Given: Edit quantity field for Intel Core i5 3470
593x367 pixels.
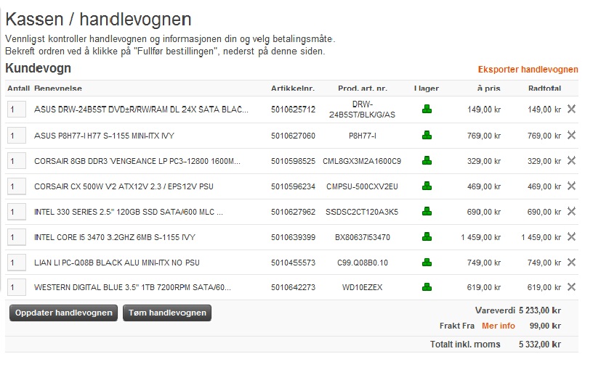Looking at the screenshot, I should pyautogui.click(x=17, y=237).
